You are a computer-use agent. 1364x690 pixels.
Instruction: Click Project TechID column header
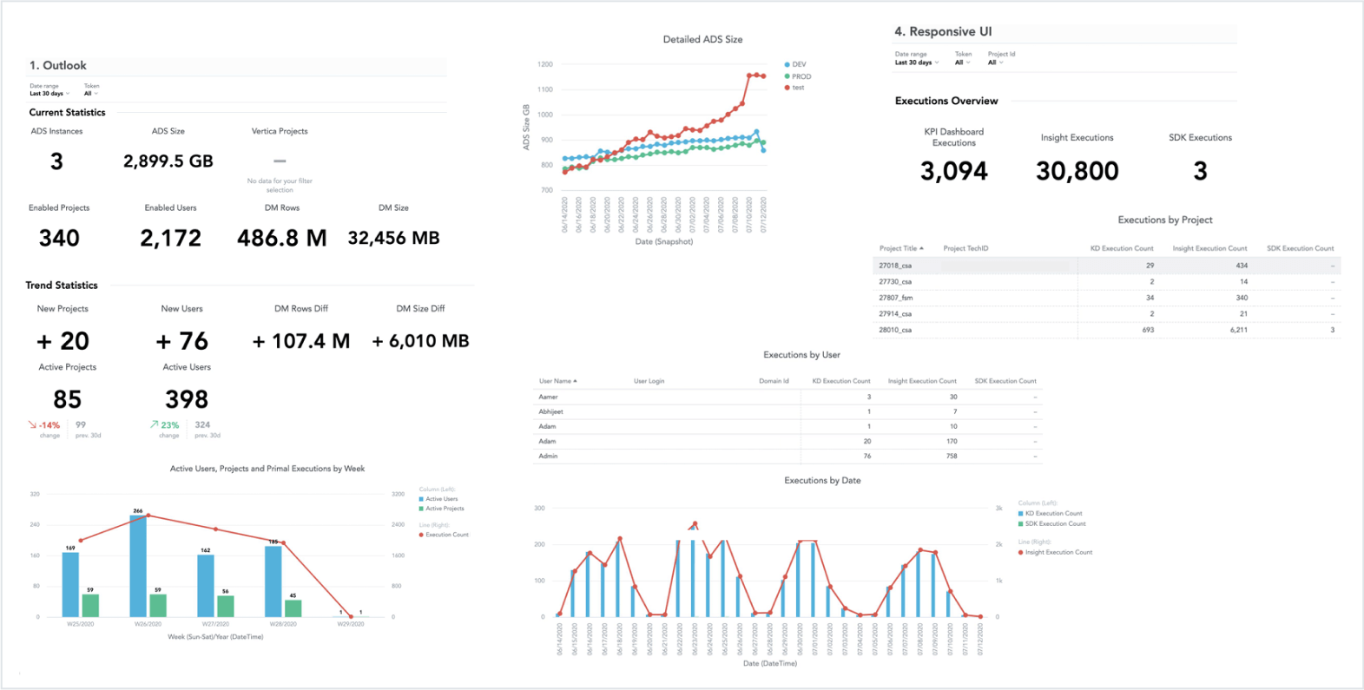pos(965,248)
